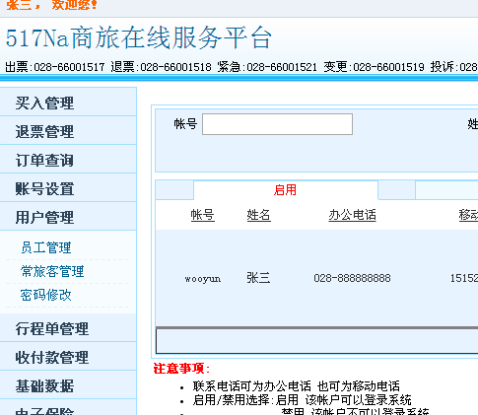The width and height of the screenshot is (478, 415).
Task: Click the 张三 name cell in table
Action: pos(258,278)
